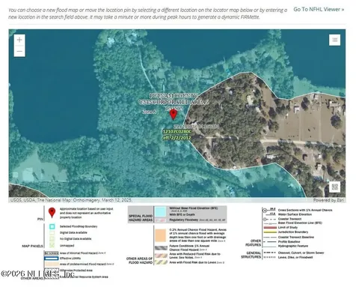The width and height of the screenshot is (356, 287).
Task: Open the map layer list menu icon
Action: click(x=334, y=40)
